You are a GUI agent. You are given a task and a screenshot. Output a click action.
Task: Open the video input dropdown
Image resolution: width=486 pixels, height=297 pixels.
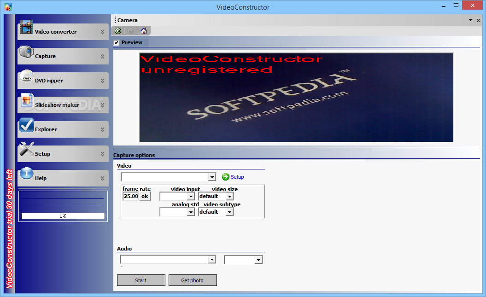[191, 196]
